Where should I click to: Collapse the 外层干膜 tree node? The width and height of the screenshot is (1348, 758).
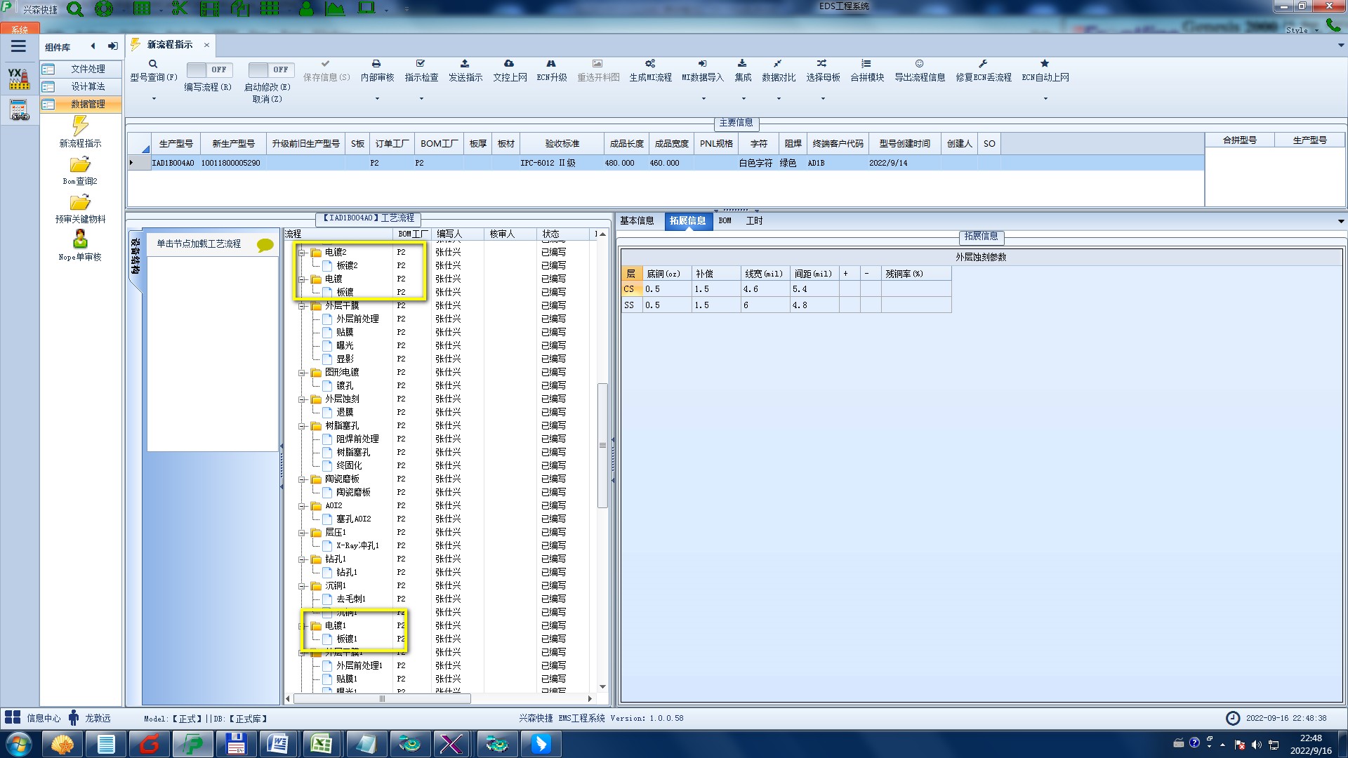coord(302,306)
